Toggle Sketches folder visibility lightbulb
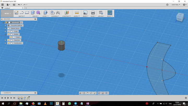Screen dimensions: 188x106 tap(8, 40)
